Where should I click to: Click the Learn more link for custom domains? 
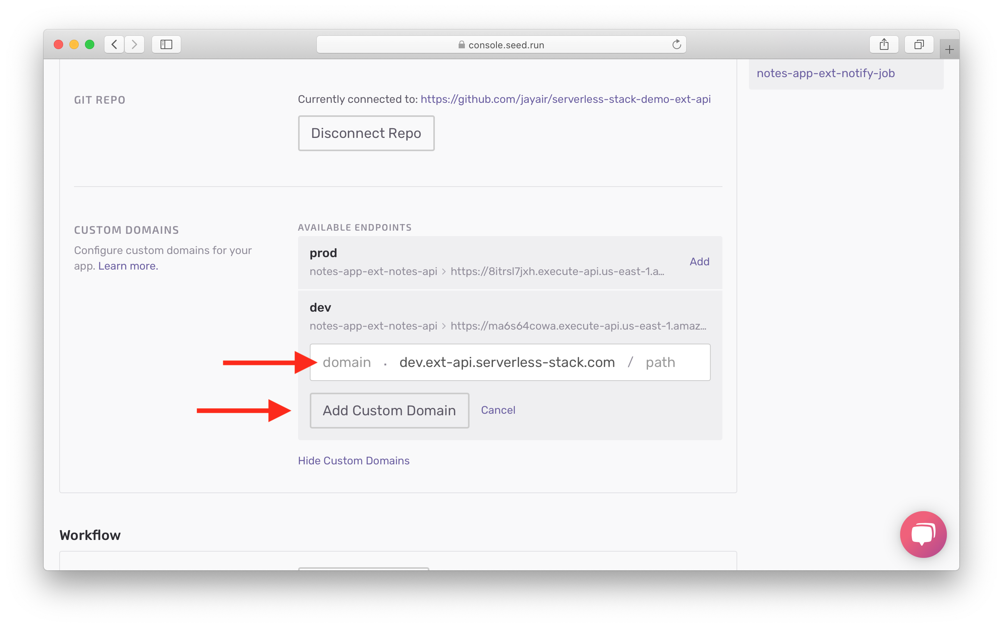pyautogui.click(x=128, y=266)
